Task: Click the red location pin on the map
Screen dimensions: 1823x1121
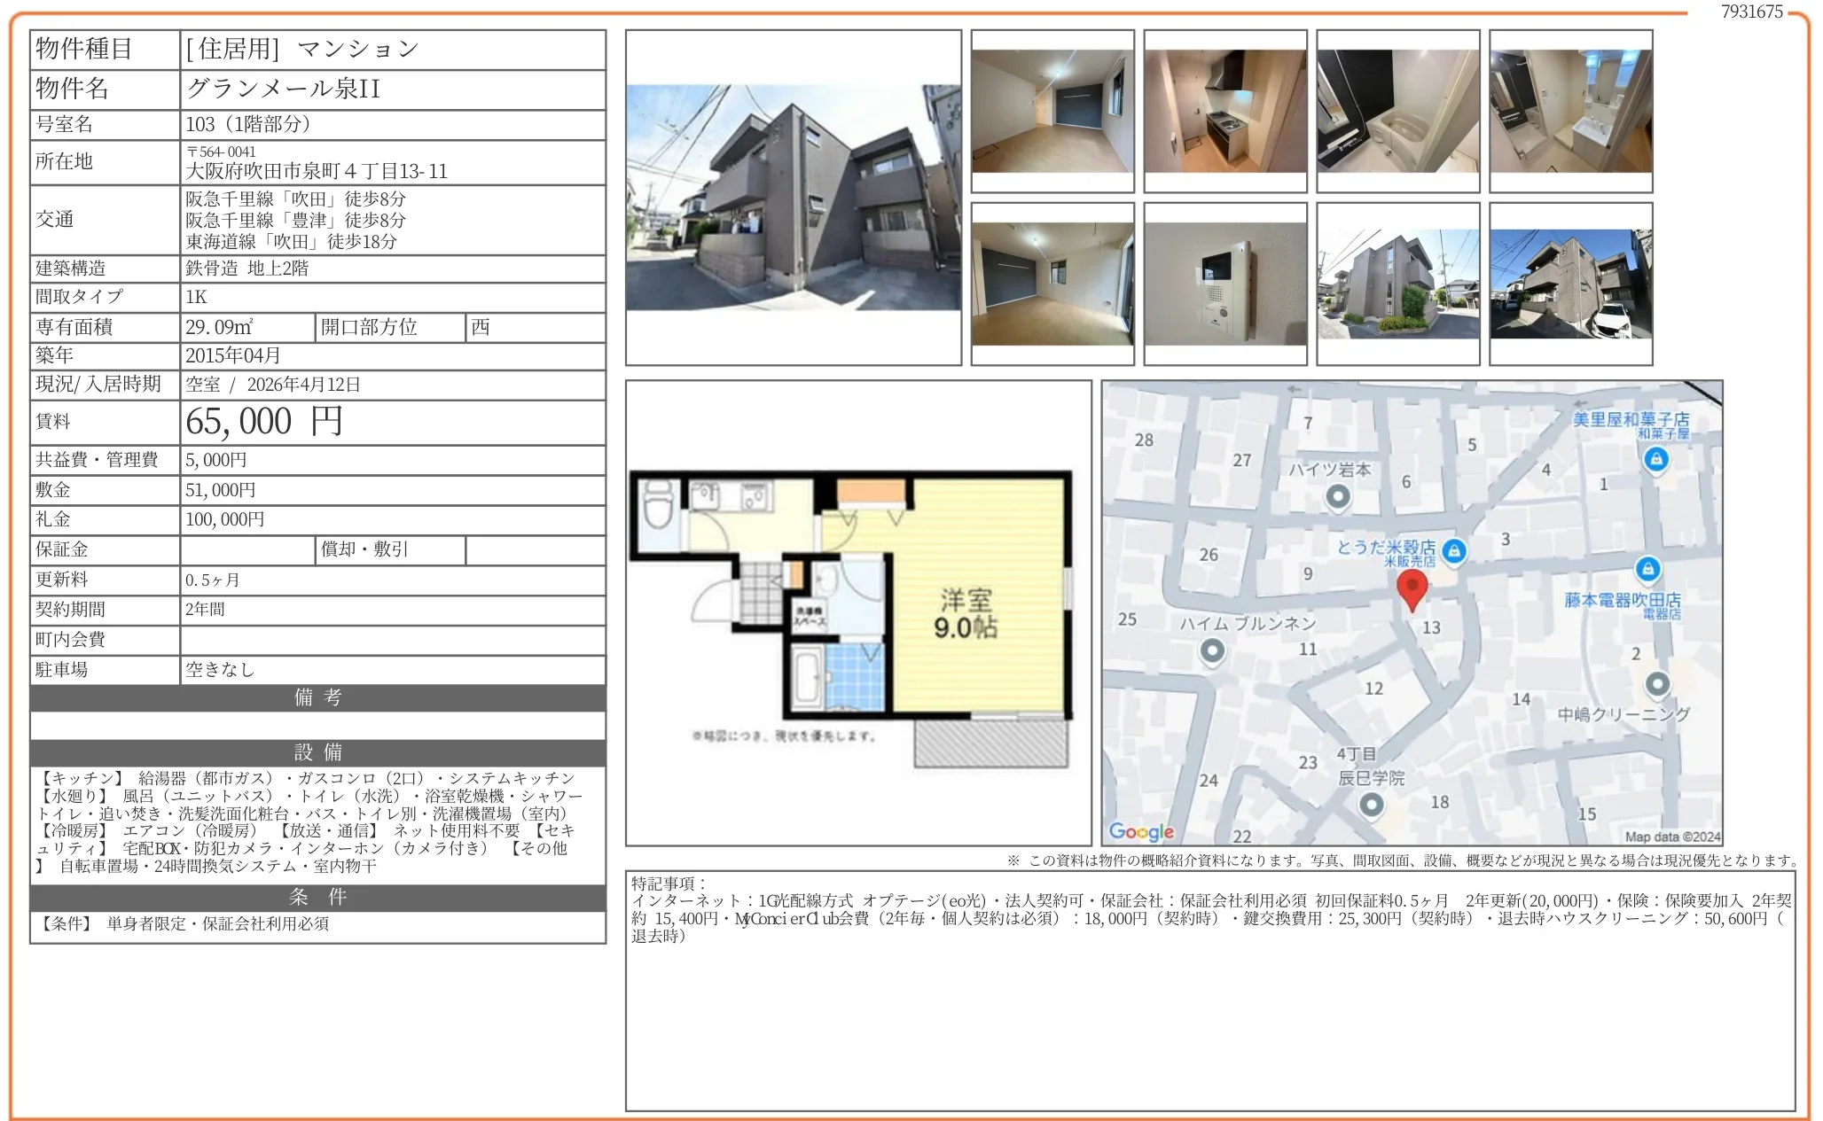Action: (x=1412, y=588)
